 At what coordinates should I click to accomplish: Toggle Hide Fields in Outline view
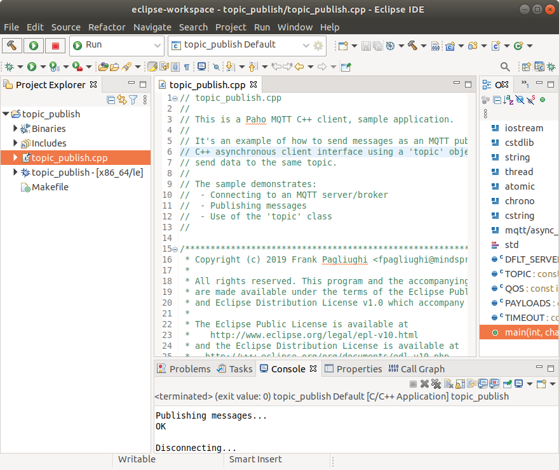pos(520,100)
